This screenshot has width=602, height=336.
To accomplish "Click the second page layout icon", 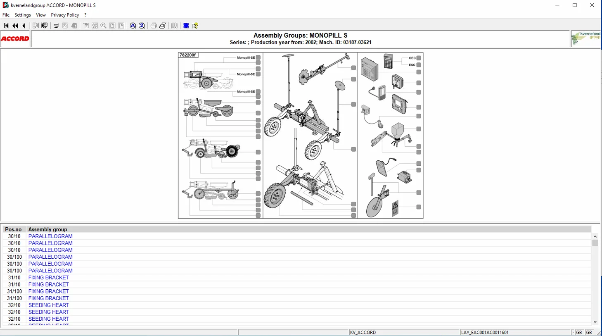I will pos(121,26).
